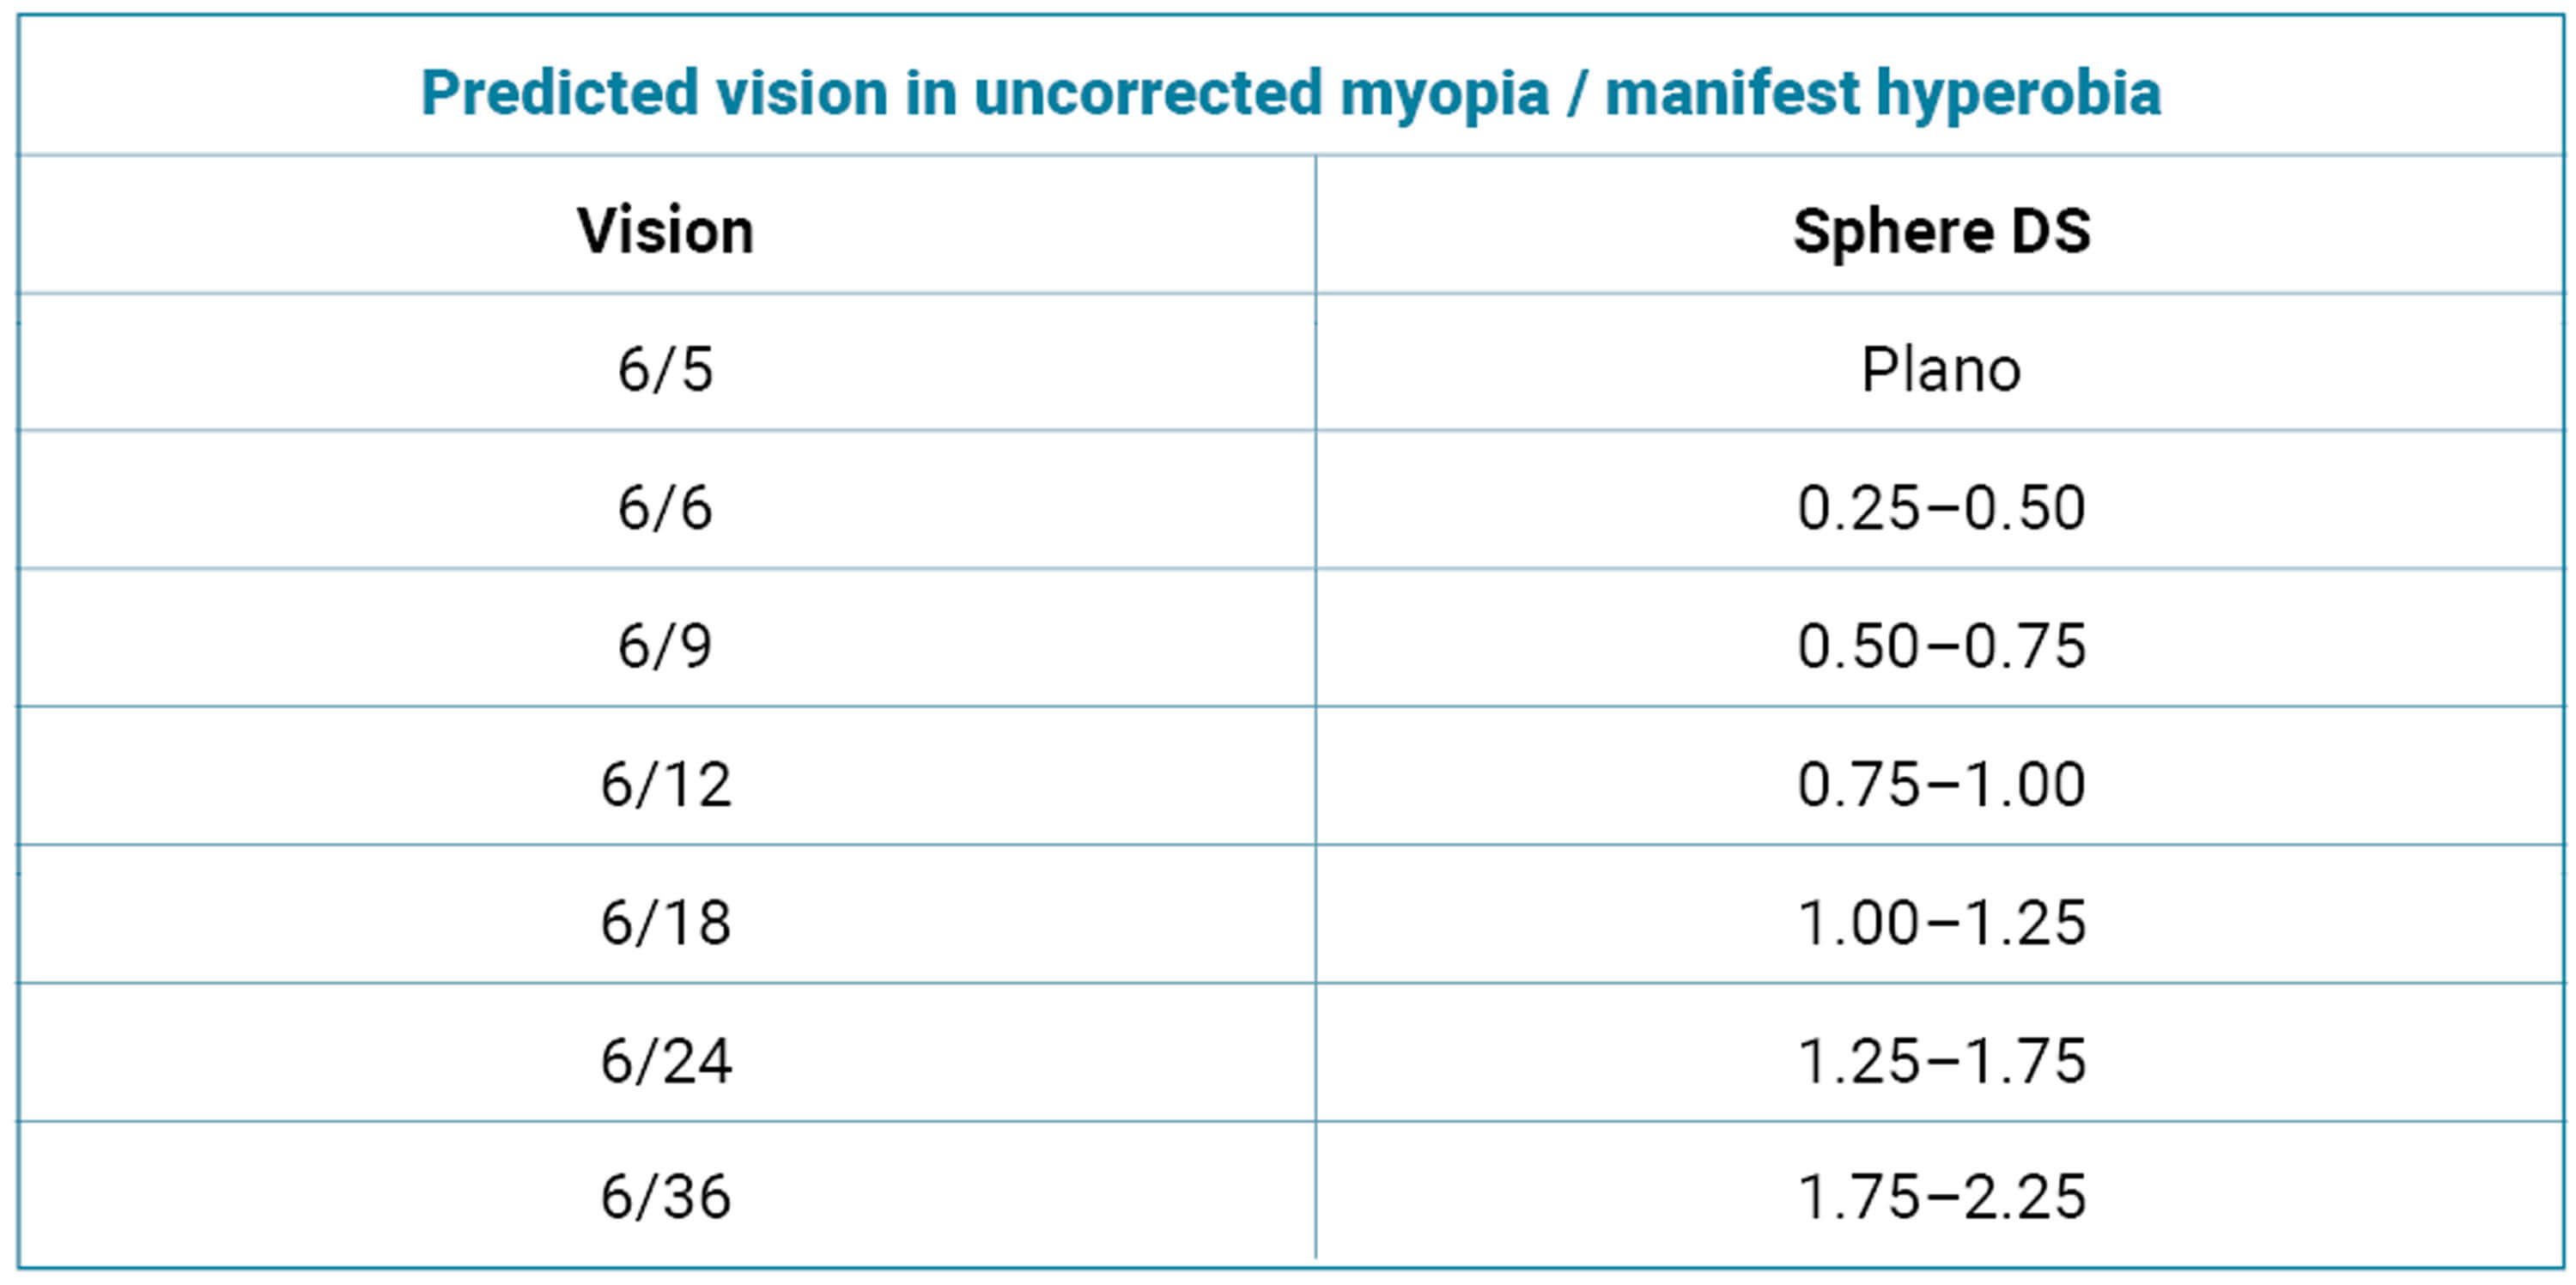The width and height of the screenshot is (2576, 1285).
Task: Click the 6/5 vision cell
Action: pos(665,370)
